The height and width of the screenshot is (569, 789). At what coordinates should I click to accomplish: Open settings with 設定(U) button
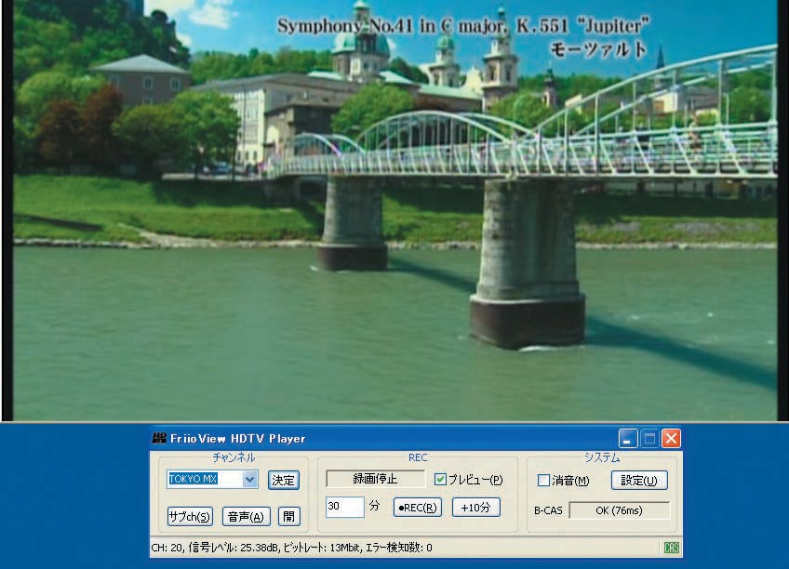tap(639, 480)
